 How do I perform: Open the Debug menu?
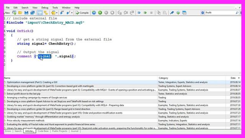tap(45, 8)
